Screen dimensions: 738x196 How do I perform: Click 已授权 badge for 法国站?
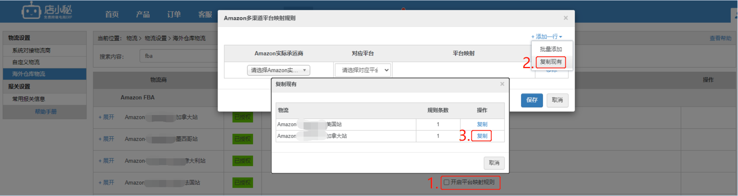click(x=243, y=182)
